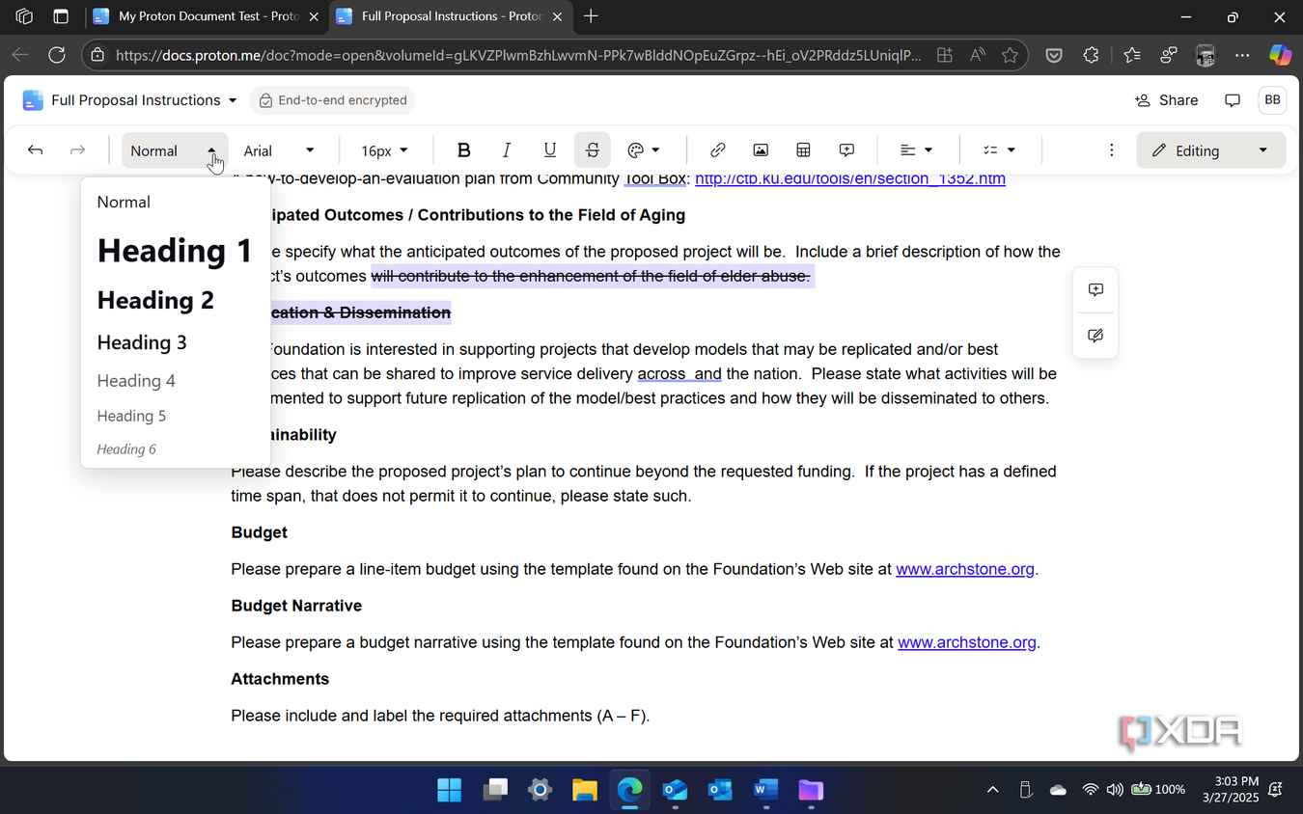The height and width of the screenshot is (814, 1303).
Task: Close the My Proton Document Test tab
Action: 313,16
